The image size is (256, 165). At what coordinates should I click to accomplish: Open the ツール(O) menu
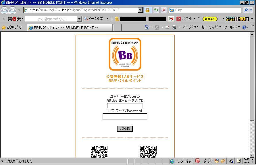[232, 27]
